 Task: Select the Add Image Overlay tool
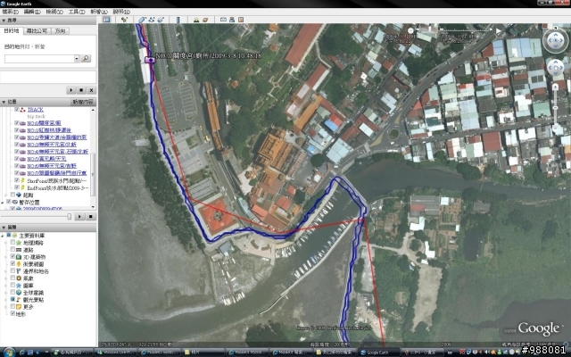pyautogui.click(x=161, y=20)
